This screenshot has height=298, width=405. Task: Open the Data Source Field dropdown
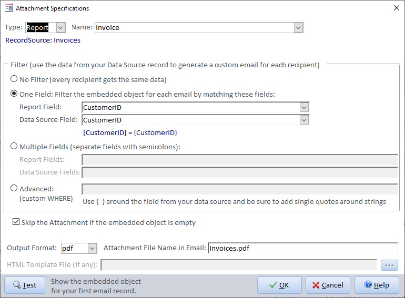pyautogui.click(x=304, y=120)
